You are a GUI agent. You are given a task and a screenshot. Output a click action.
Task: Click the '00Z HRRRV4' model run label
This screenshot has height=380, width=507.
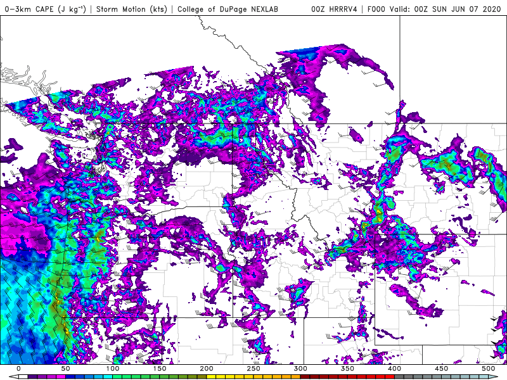334,9
